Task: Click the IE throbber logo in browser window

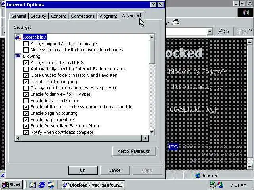Action: tap(246, 12)
